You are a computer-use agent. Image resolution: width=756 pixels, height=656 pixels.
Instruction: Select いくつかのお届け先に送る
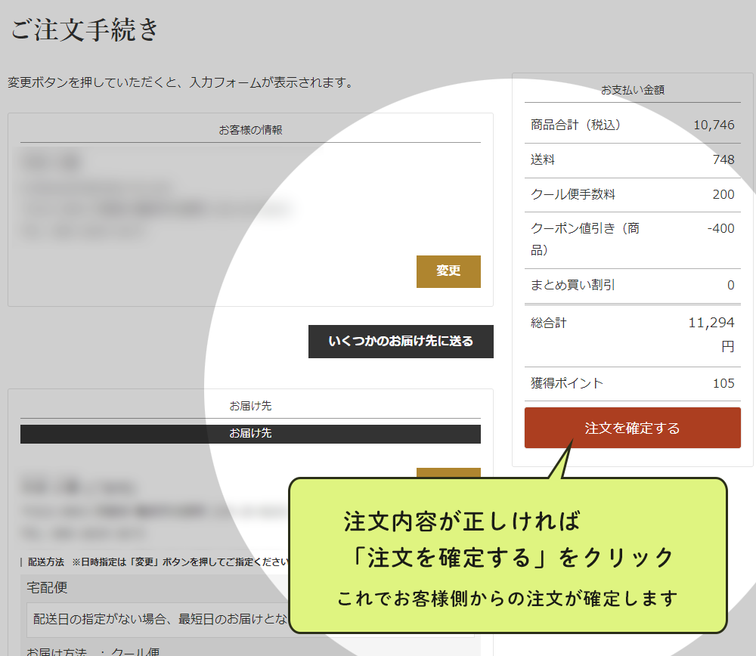click(400, 342)
